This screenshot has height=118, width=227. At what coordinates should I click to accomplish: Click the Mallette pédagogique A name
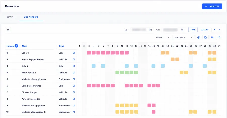pos(34,79)
